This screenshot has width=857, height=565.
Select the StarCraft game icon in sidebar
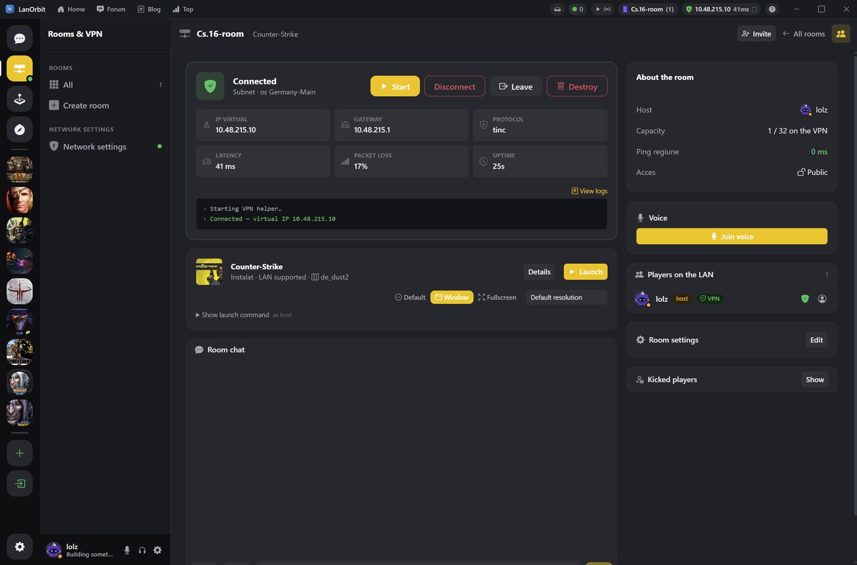point(19,321)
